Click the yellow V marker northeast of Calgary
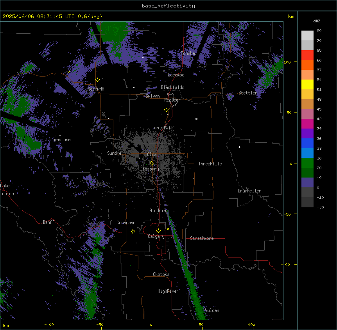 [168, 229]
